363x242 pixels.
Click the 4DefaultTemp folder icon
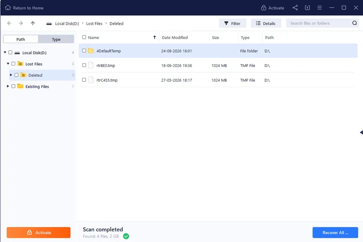pyautogui.click(x=91, y=51)
